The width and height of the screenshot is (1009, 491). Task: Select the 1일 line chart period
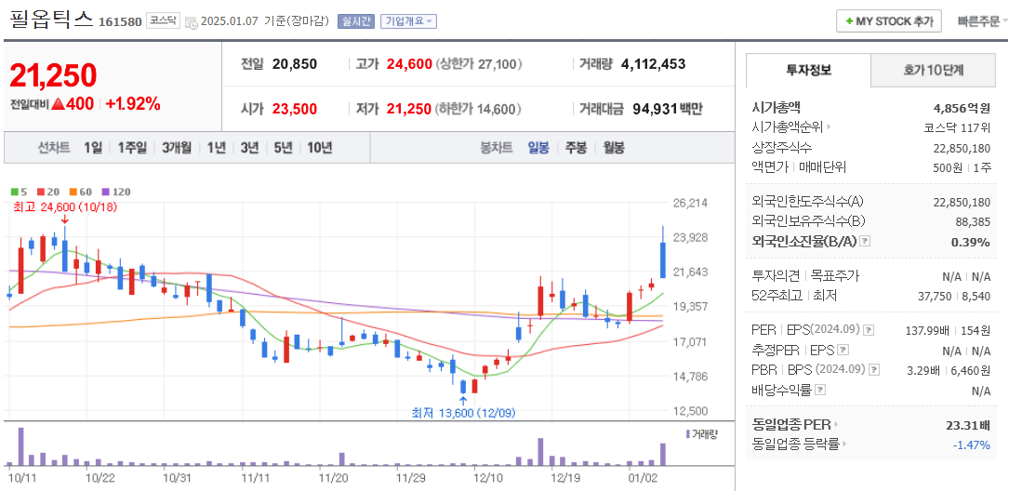(93, 148)
